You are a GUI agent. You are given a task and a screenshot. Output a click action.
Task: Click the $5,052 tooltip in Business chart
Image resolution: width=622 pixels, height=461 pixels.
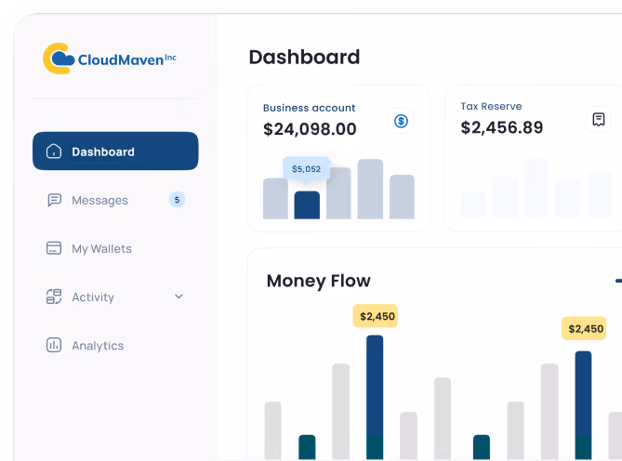tap(306, 169)
